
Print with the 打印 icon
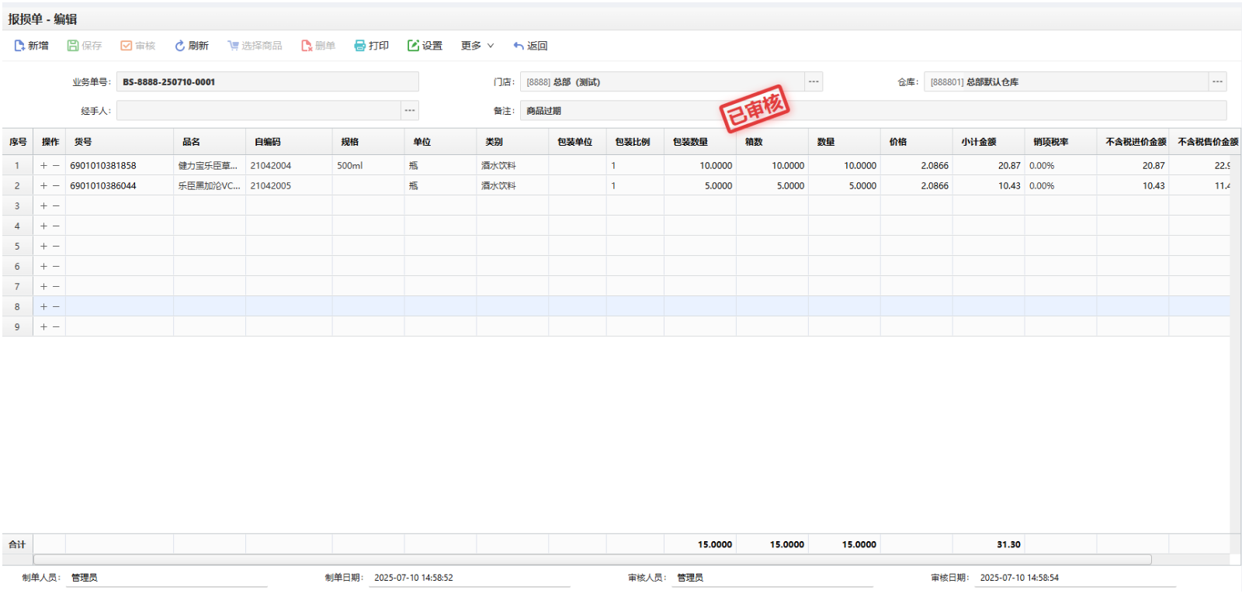pyautogui.click(x=359, y=46)
